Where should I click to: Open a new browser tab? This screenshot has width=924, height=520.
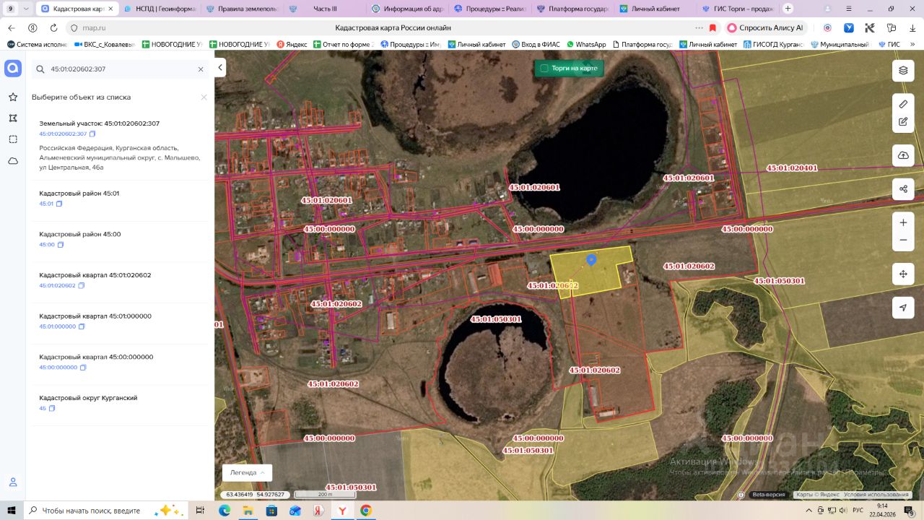click(788, 9)
